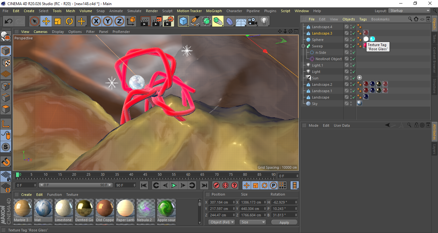Switch to Model mode in left toolbar
The height and width of the screenshot is (233, 438).
pyautogui.click(x=6, y=51)
